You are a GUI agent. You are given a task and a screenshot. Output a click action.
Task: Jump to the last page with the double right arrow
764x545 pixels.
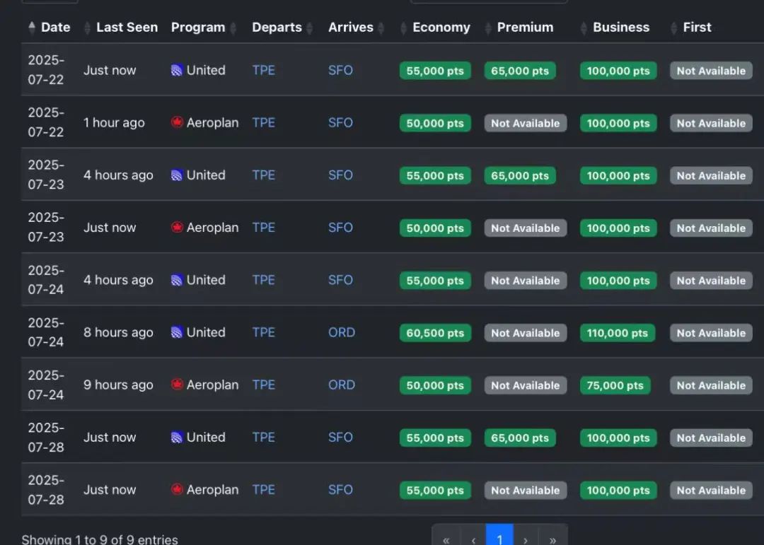point(552,537)
